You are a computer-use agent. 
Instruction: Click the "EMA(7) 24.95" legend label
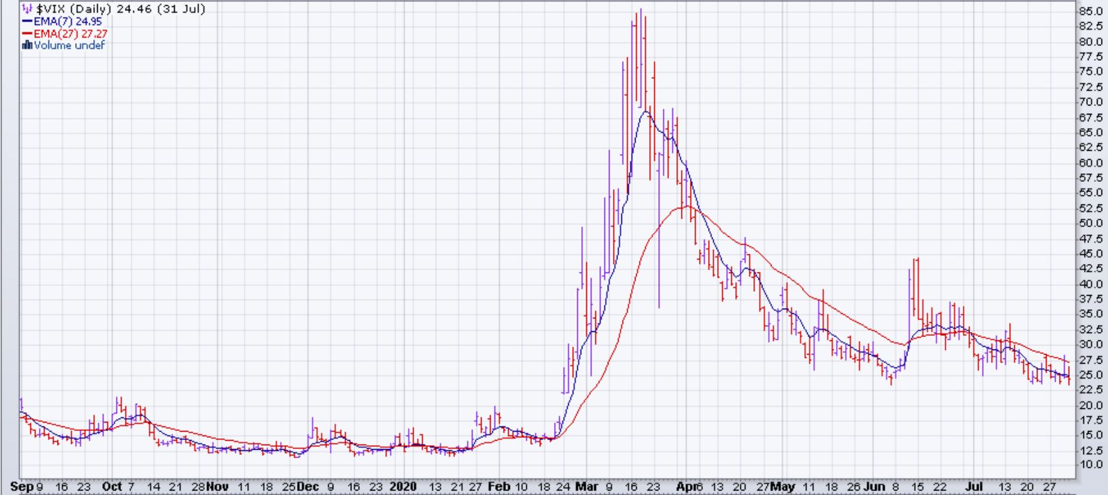[68, 21]
